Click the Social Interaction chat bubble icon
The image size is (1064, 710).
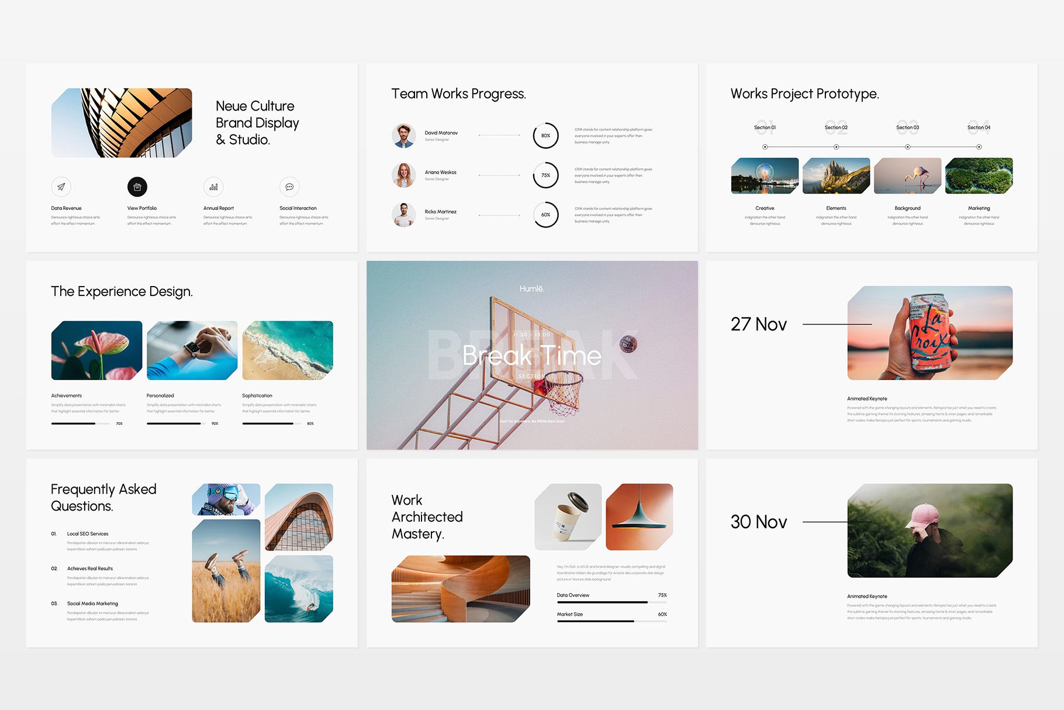tap(290, 188)
